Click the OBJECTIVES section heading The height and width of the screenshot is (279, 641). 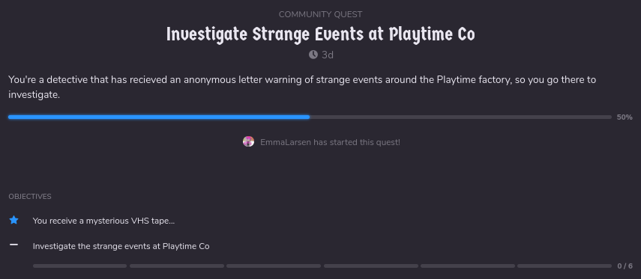coord(30,197)
